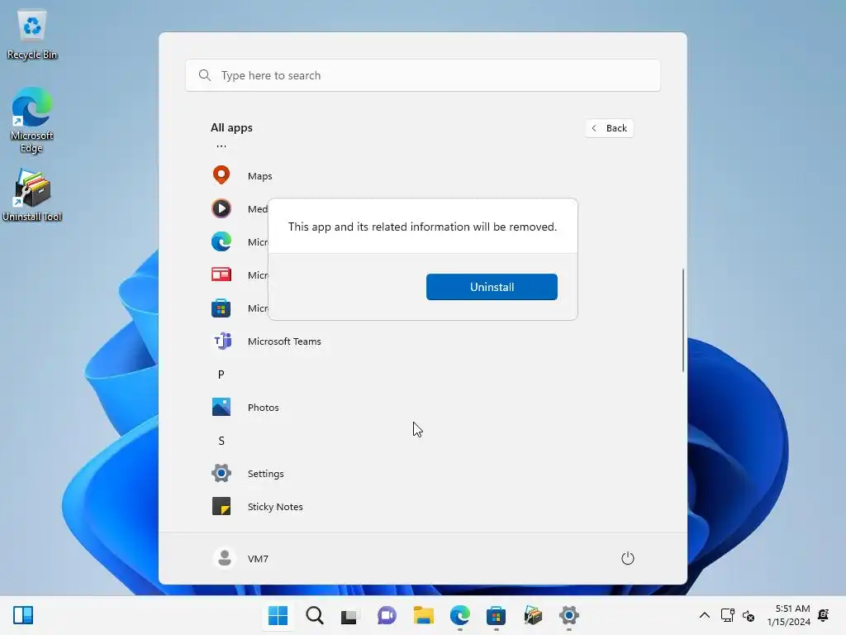Screen dimensions: 846x635
Task: Open the Settings gear in app list
Action: [x=221, y=473]
